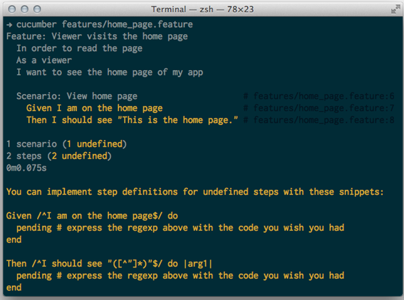The width and height of the screenshot is (404, 300).
Task: Click the fullscreen arrows icon in title bar
Action: (x=395, y=9)
